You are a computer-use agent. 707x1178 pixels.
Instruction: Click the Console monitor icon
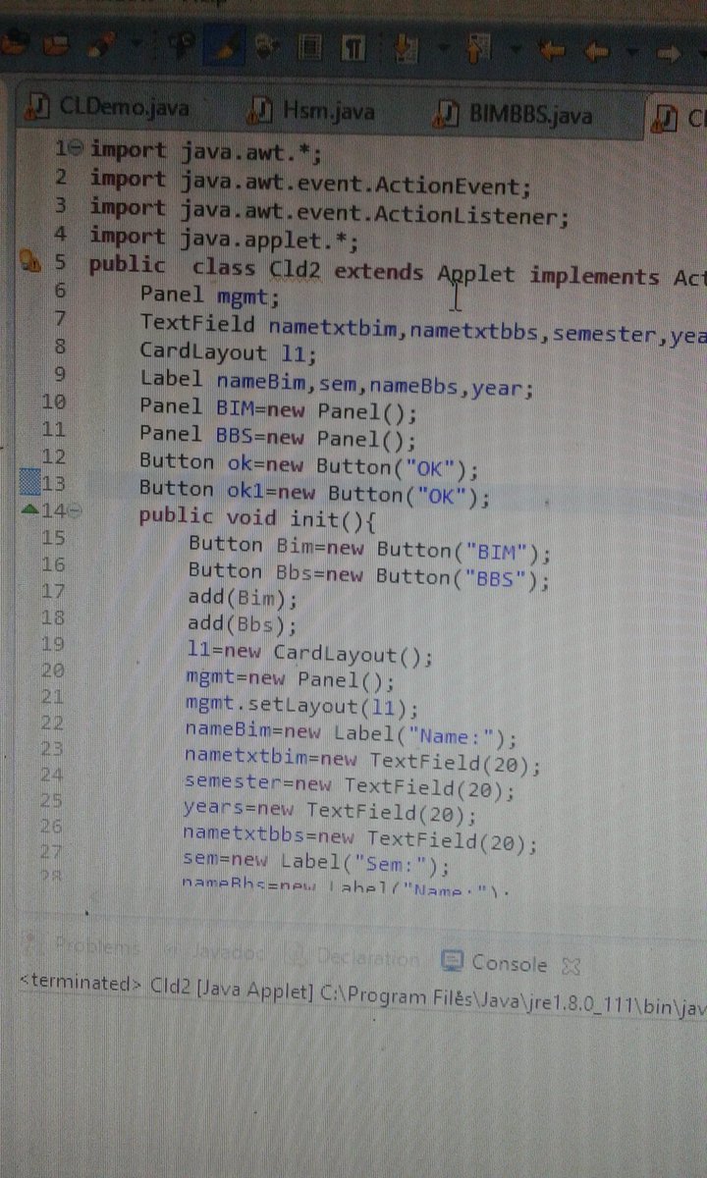(x=453, y=960)
